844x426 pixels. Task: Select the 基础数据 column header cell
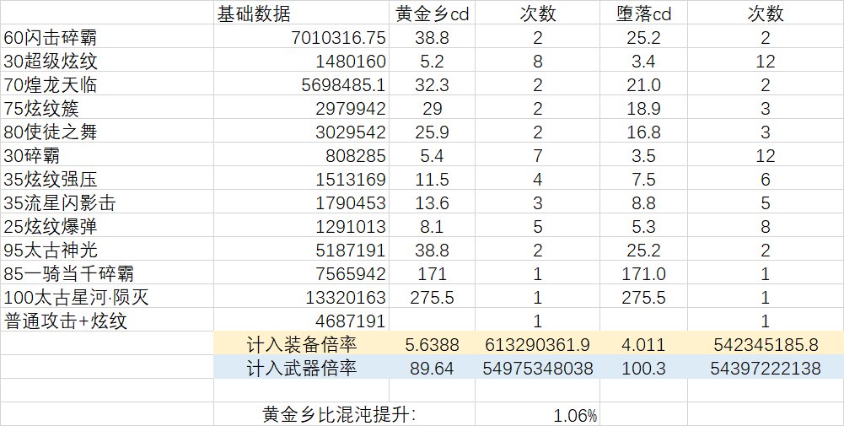(302, 13)
